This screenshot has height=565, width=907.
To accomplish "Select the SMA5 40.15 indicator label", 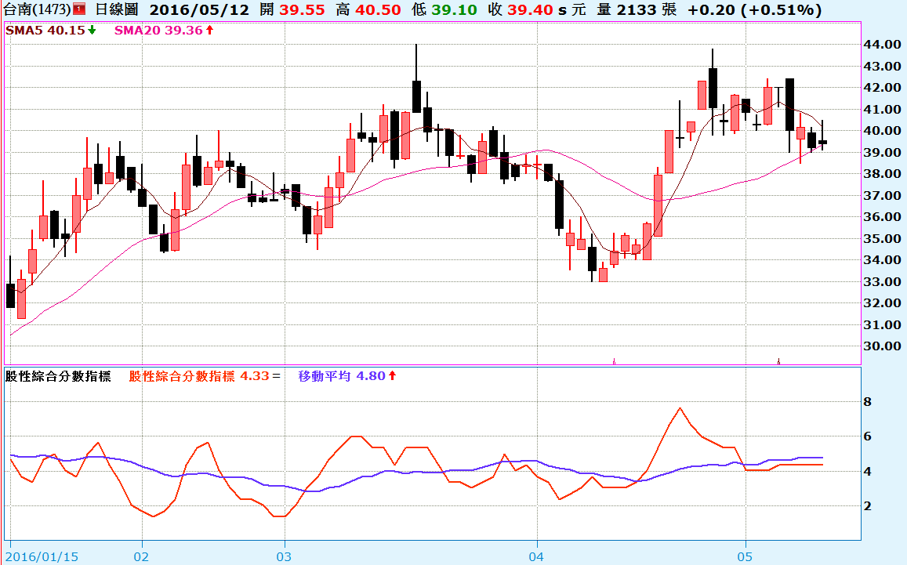I will pyautogui.click(x=45, y=30).
